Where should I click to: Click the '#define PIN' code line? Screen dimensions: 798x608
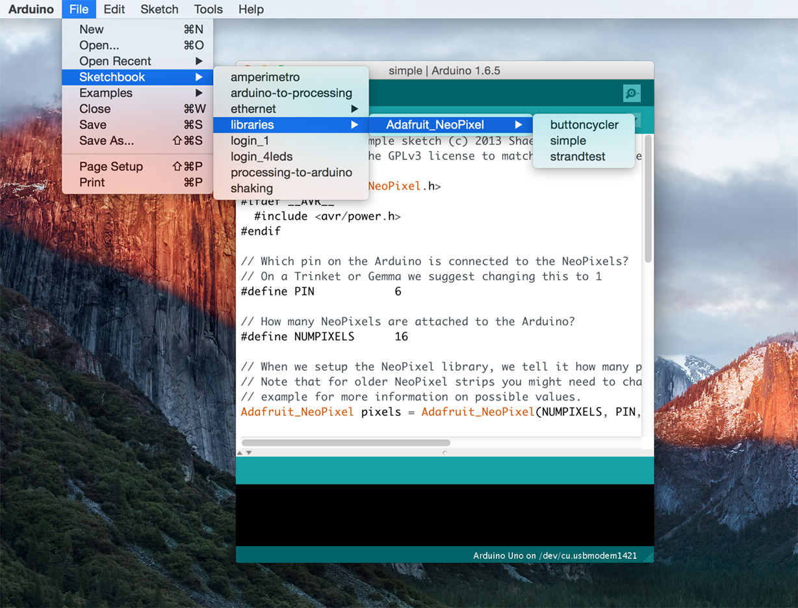click(x=321, y=292)
